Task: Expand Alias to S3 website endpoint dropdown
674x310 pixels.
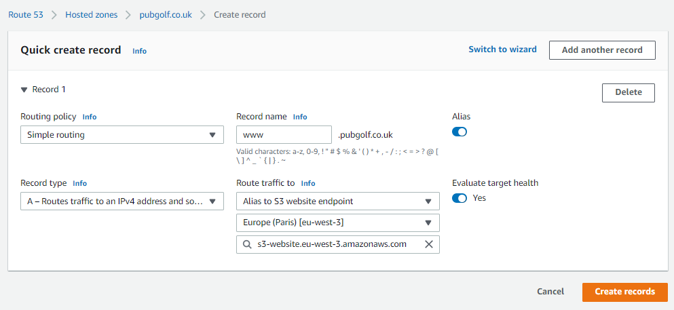Action: [x=338, y=201]
